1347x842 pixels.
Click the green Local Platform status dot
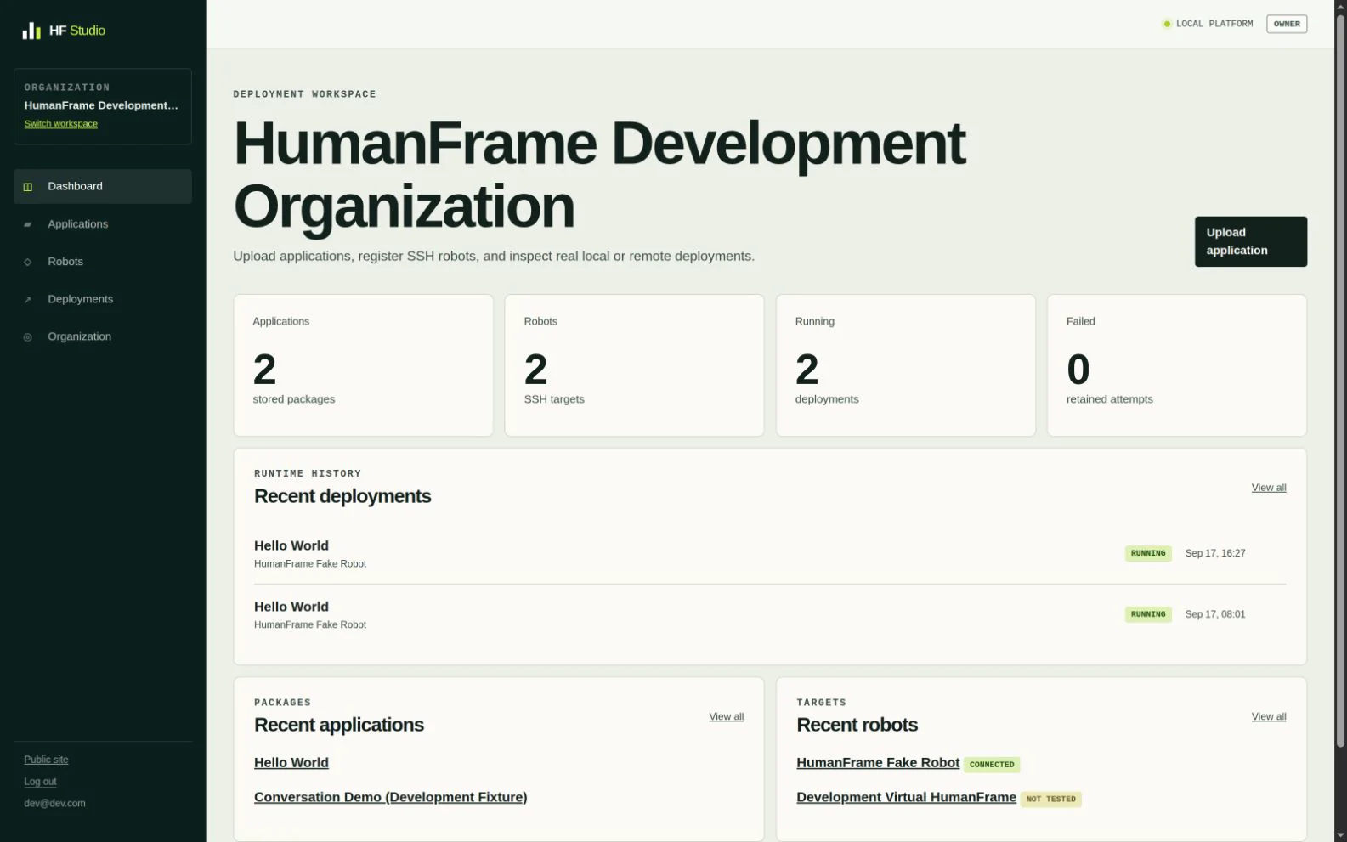click(1167, 24)
